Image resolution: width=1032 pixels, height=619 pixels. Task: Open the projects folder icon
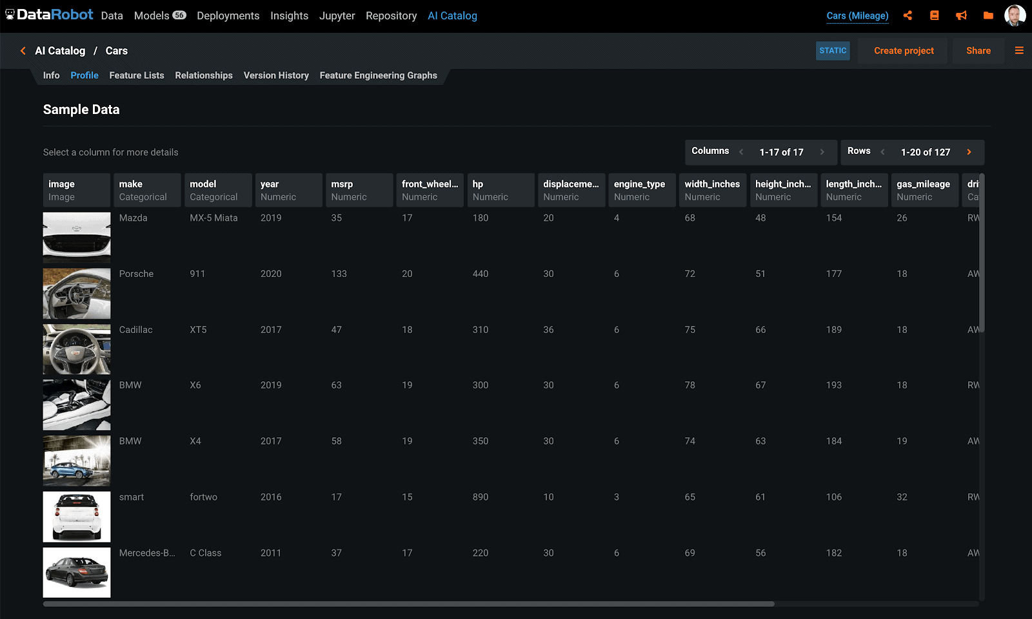pos(988,15)
